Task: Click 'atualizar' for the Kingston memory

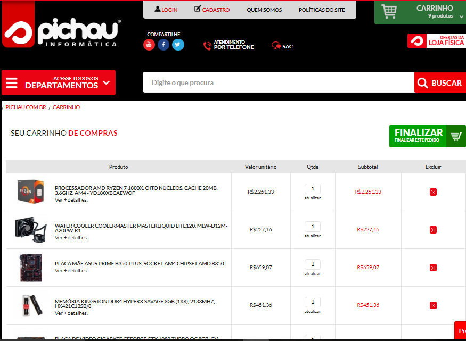Action: pyautogui.click(x=312, y=311)
